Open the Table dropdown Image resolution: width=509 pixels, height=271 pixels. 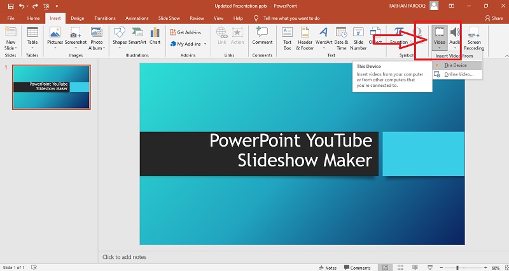pos(32,38)
